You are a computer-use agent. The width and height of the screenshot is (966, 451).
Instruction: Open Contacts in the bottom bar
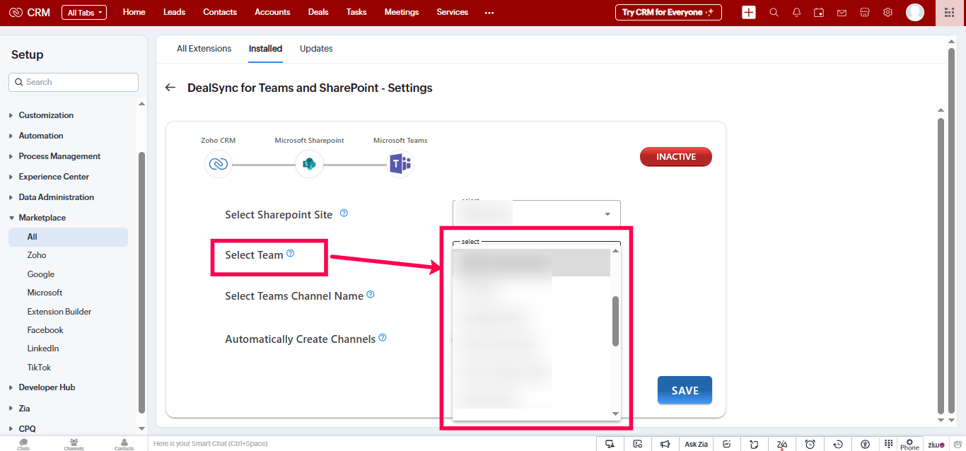(124, 444)
